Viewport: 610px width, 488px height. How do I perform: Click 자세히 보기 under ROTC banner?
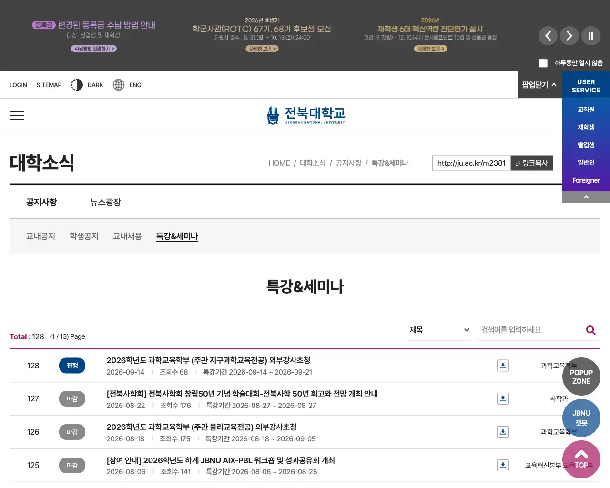point(262,49)
